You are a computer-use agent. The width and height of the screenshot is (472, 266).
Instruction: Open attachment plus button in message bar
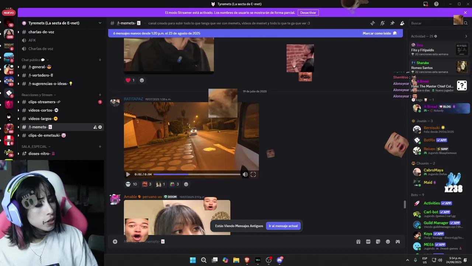click(x=115, y=242)
